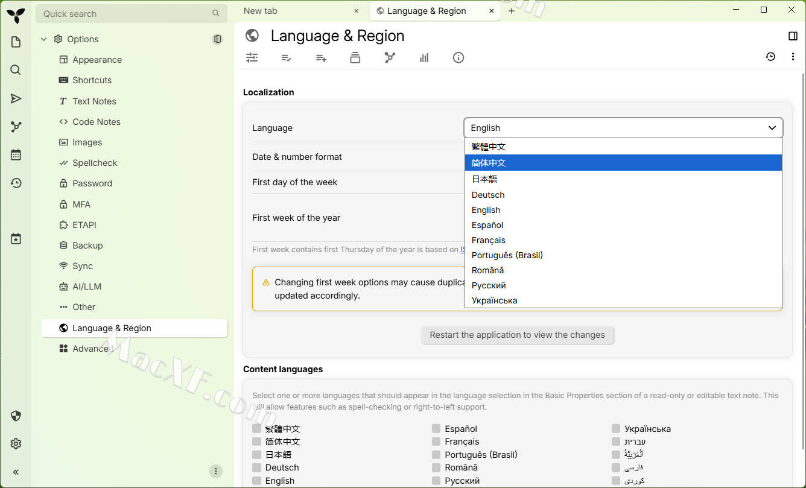
Task: Open the Calendar launcher icon
Action: coord(16,155)
